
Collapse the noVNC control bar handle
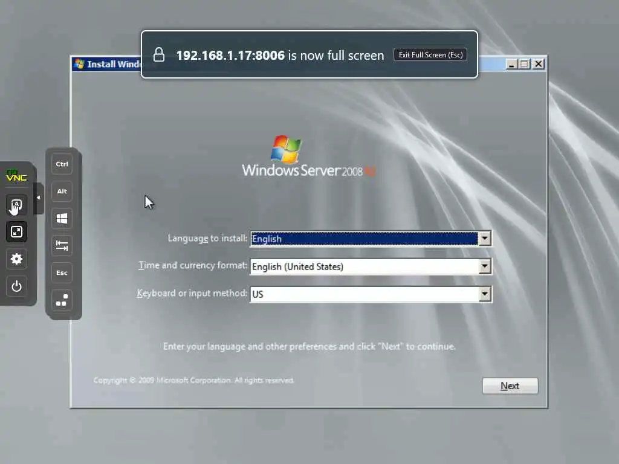tap(38, 198)
